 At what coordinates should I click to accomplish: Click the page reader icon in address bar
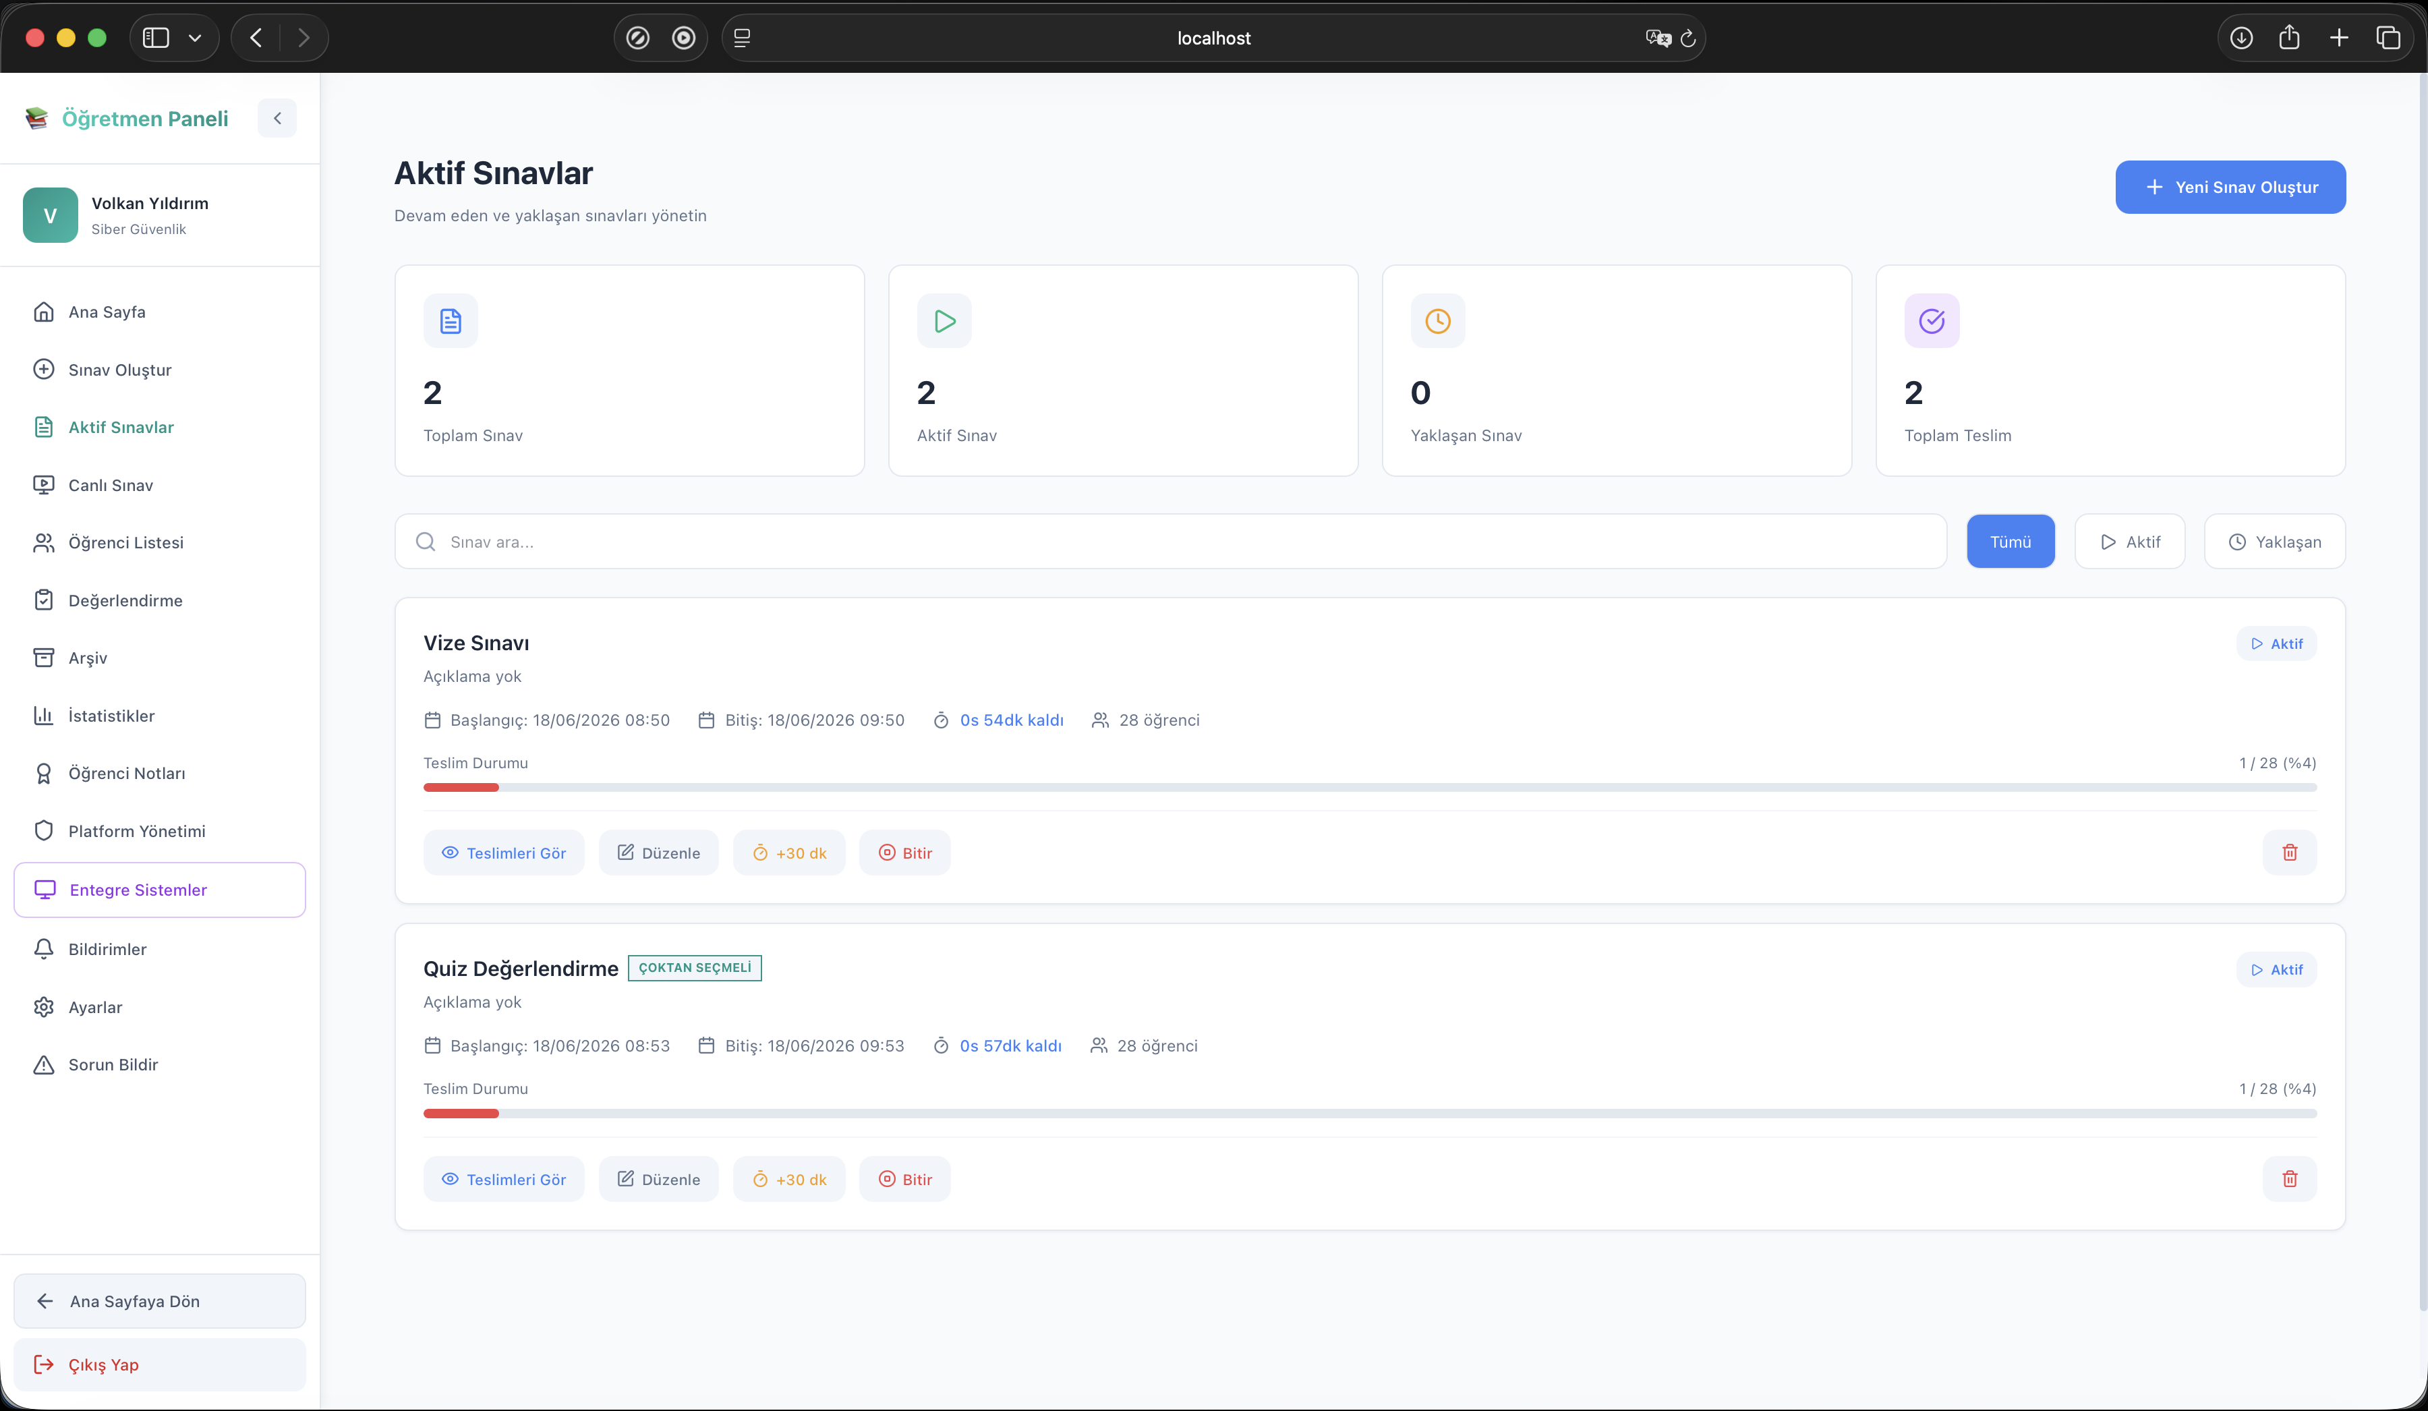[x=742, y=38]
